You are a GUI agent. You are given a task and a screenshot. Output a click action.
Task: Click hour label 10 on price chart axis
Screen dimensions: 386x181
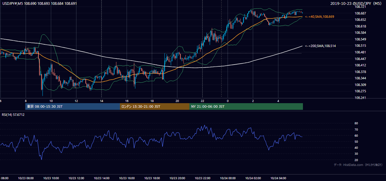[51, 101]
